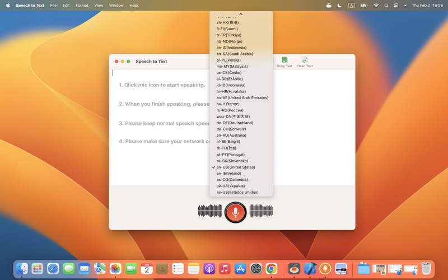Click the Copy Text toolbar icon
The height and width of the screenshot is (280, 448).
tap(284, 62)
